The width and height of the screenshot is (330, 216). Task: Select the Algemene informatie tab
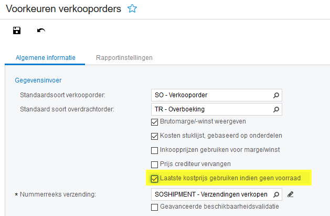pyautogui.click(x=45, y=57)
